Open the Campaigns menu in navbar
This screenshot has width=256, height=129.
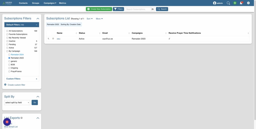coord(50,3)
